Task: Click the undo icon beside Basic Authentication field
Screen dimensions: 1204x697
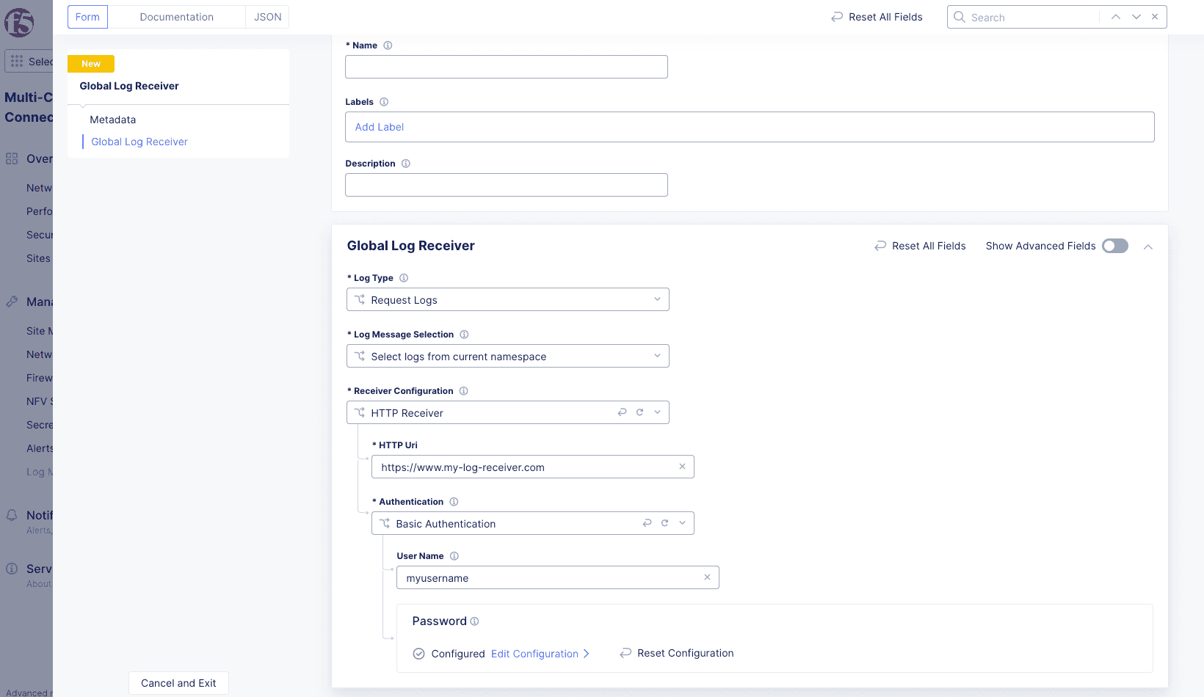Action: (647, 523)
